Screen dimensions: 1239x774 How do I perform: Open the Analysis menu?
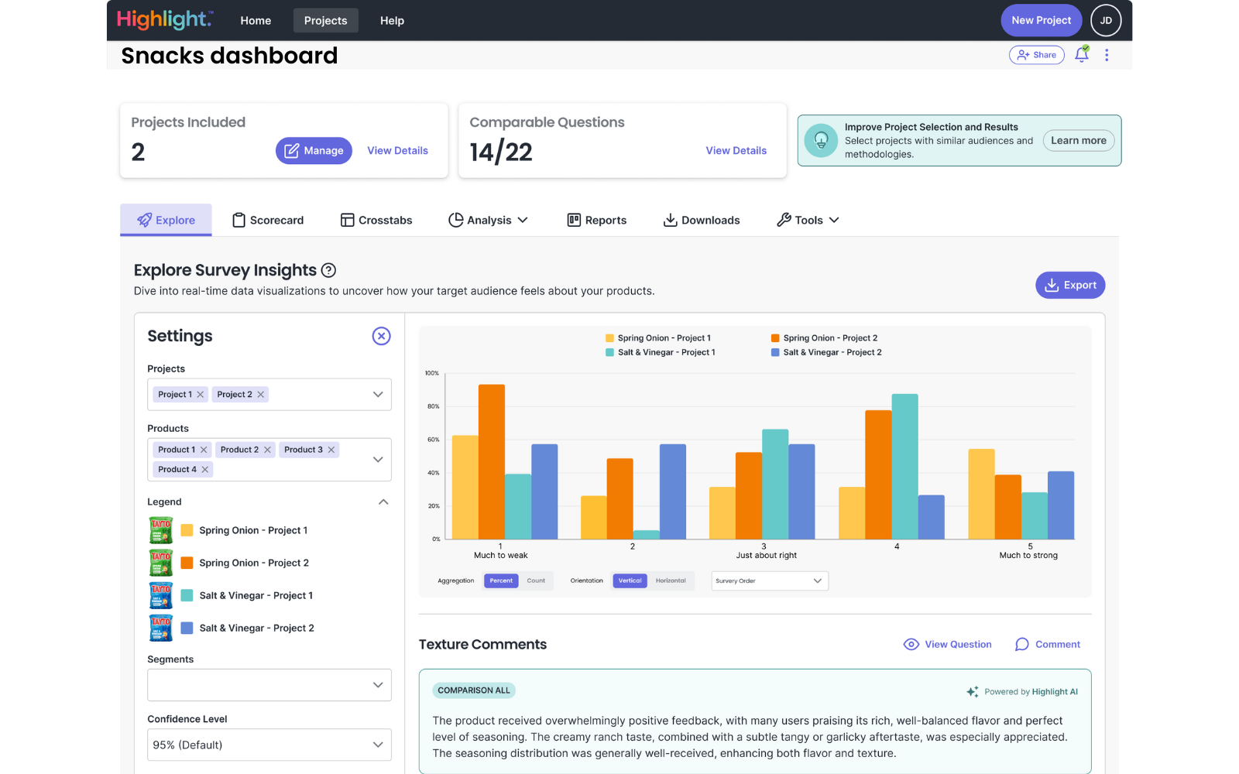point(489,220)
